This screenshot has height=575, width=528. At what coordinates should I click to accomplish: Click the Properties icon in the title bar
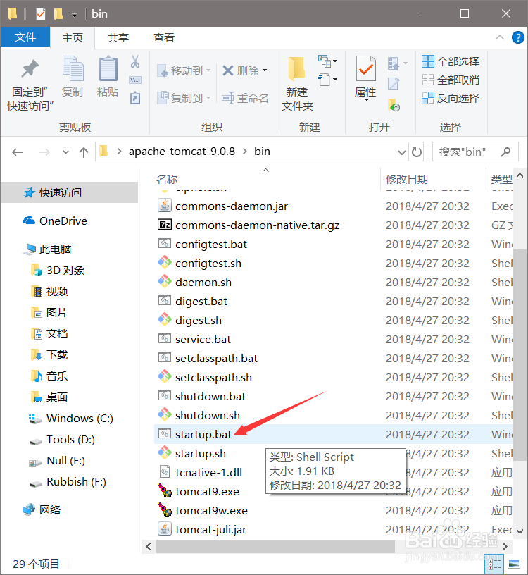[41, 14]
